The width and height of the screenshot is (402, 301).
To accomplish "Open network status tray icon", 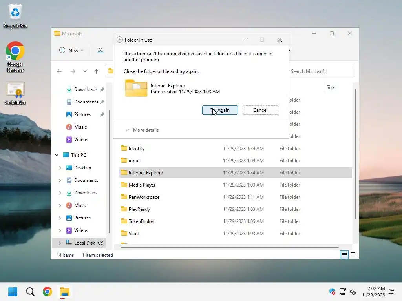I will [x=343, y=292].
